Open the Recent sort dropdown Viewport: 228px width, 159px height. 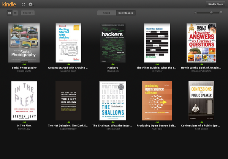28,13
